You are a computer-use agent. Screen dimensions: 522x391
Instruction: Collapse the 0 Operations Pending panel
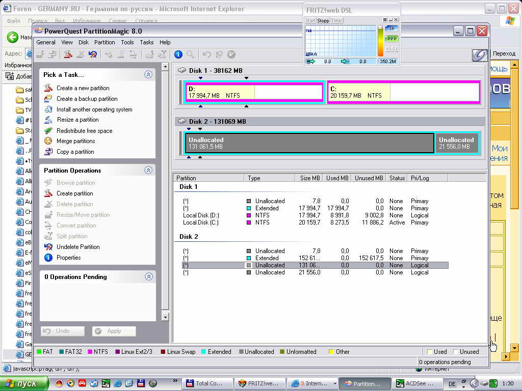(x=148, y=276)
